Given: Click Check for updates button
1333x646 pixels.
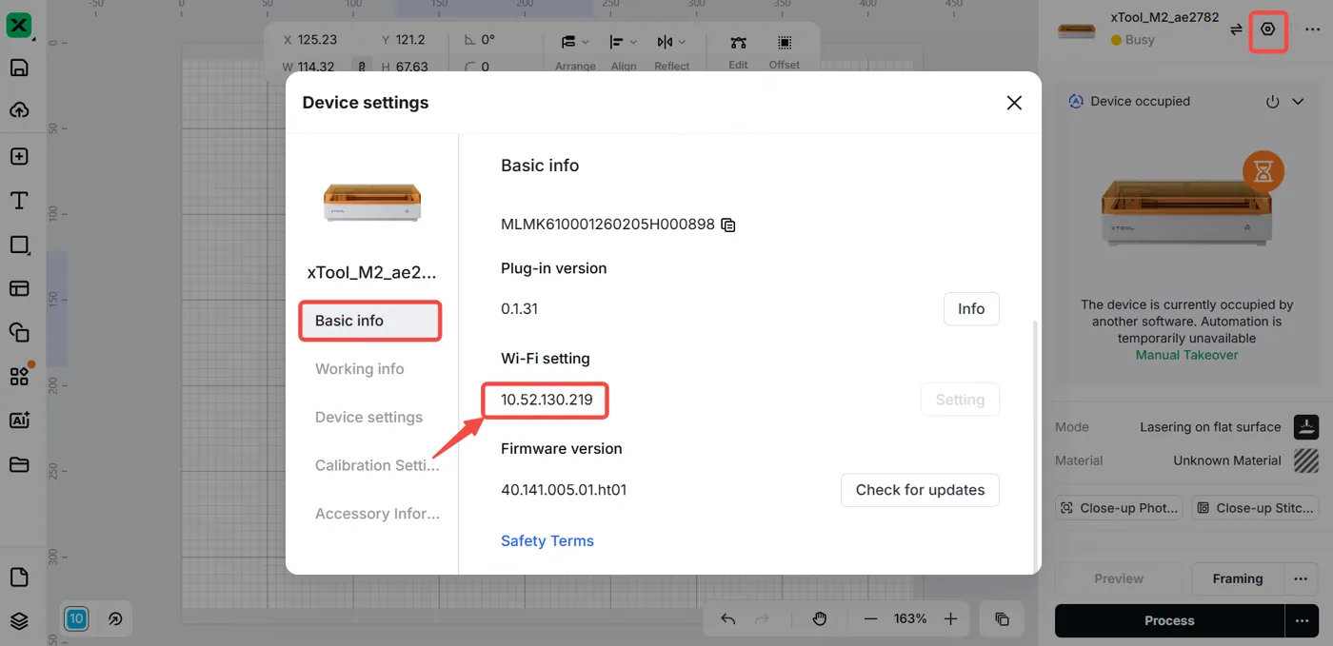Looking at the screenshot, I should pyautogui.click(x=920, y=490).
